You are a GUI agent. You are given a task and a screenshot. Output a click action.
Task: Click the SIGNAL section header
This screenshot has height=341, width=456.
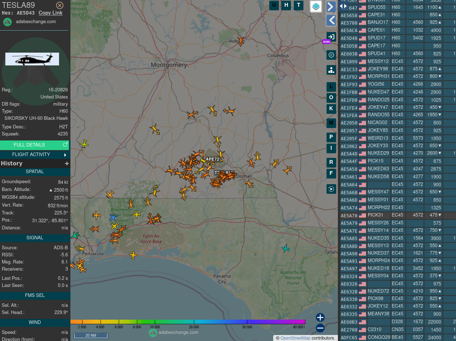35,238
